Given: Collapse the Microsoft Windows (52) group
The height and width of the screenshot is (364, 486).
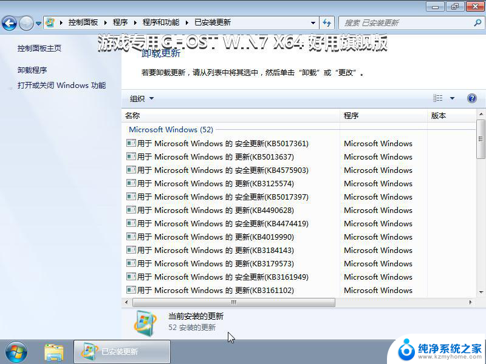Looking at the screenshot, I should click(171, 130).
